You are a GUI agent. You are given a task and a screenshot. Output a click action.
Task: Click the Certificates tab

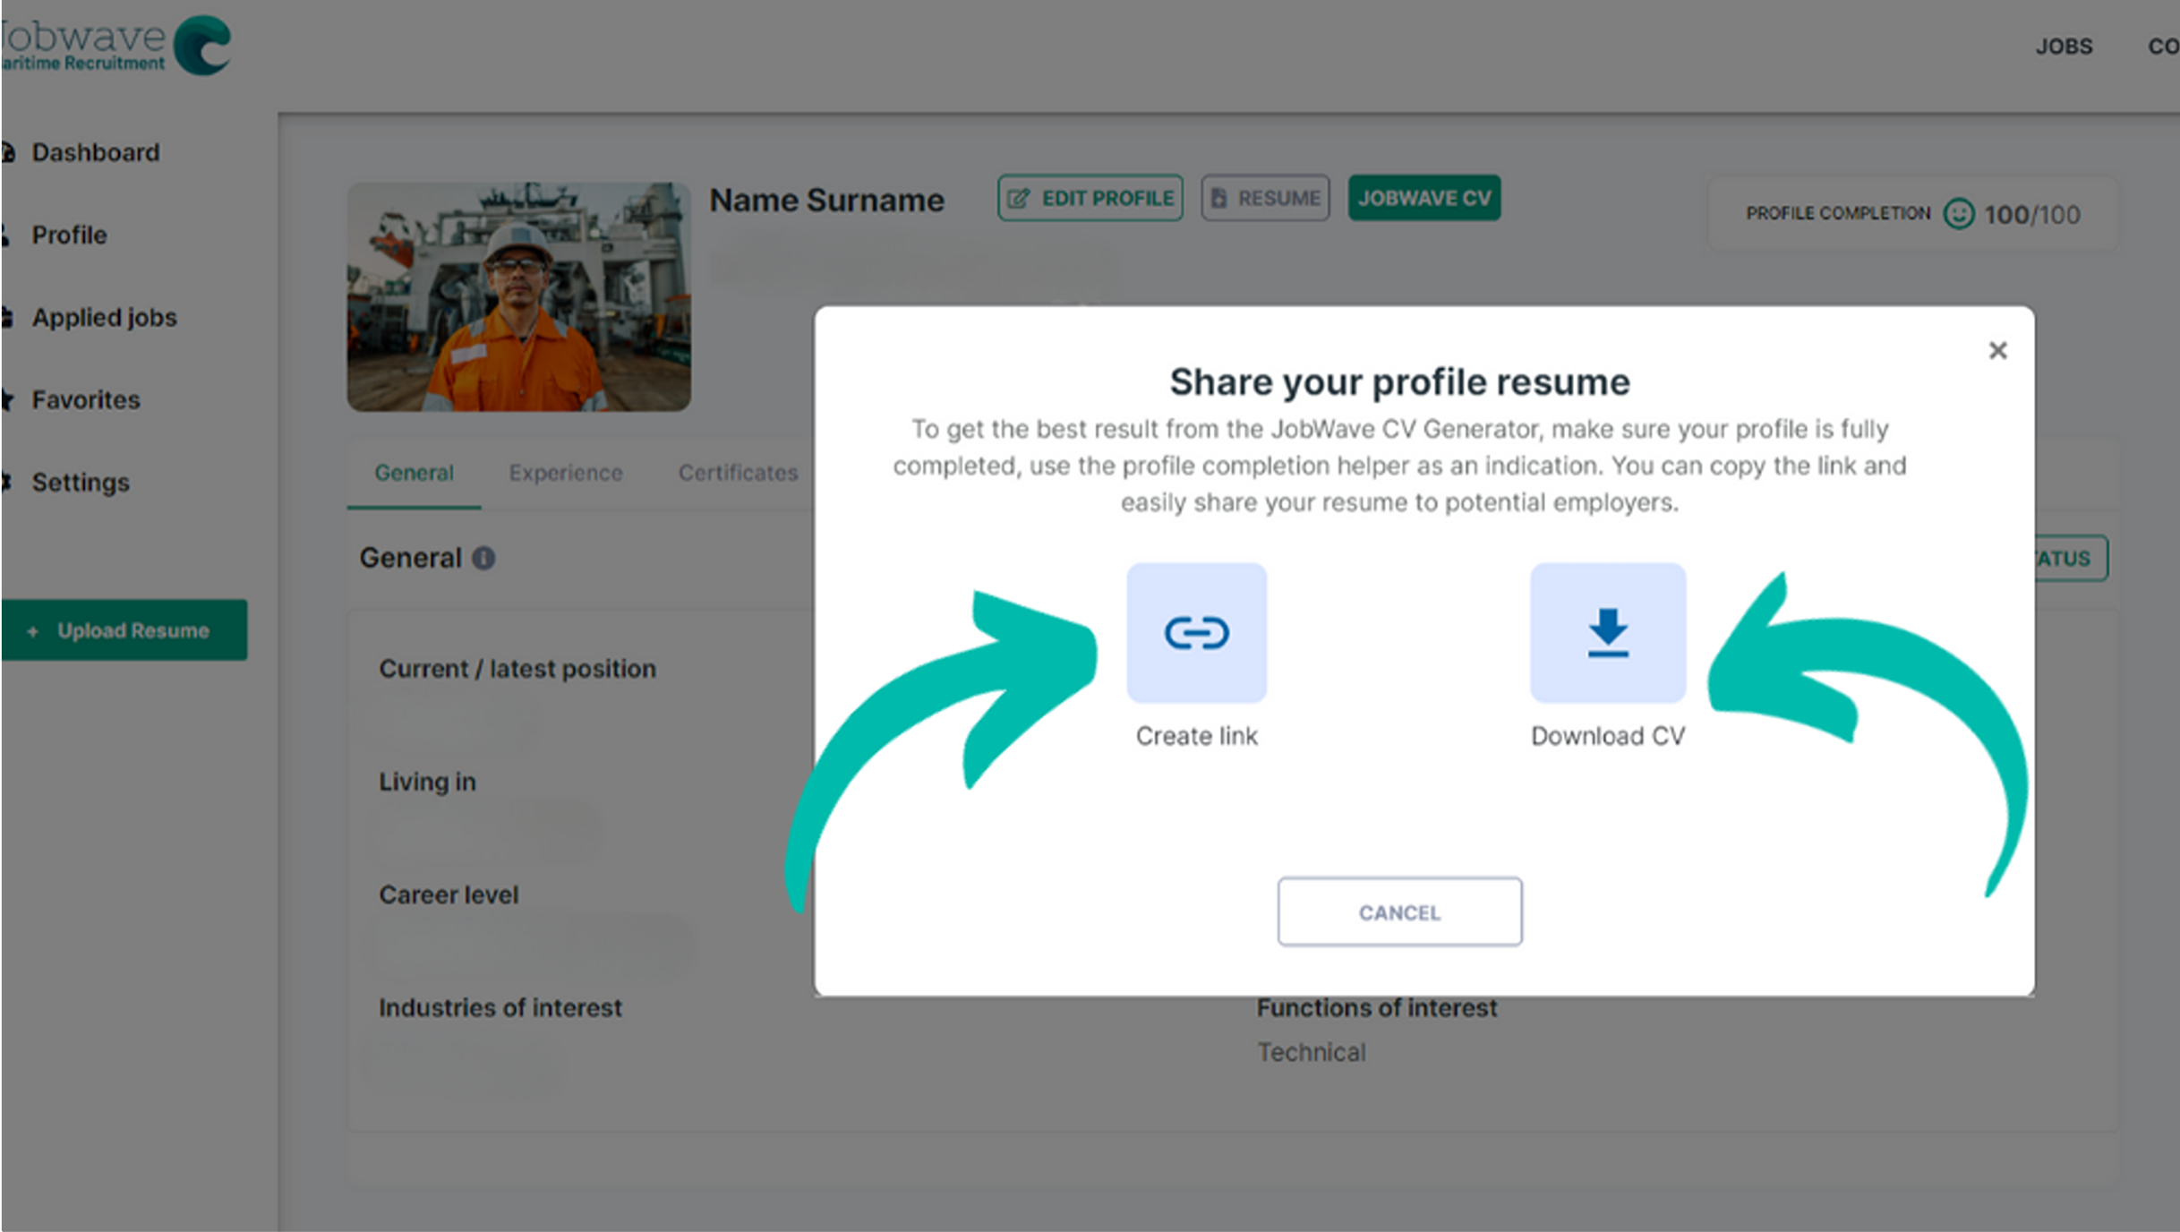[x=738, y=473]
